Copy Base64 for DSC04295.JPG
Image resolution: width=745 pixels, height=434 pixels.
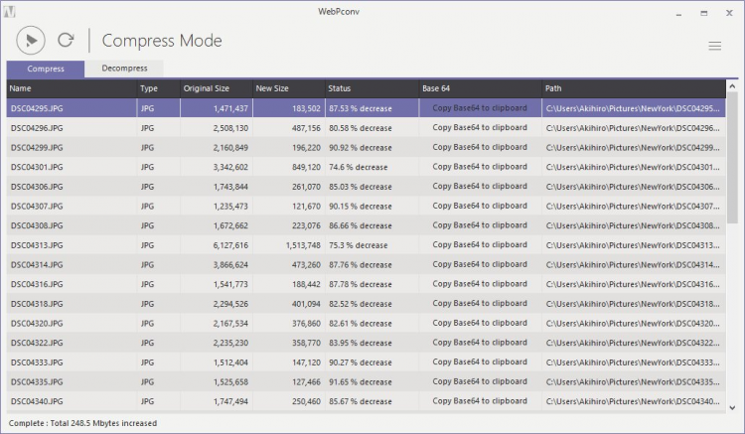coord(480,108)
